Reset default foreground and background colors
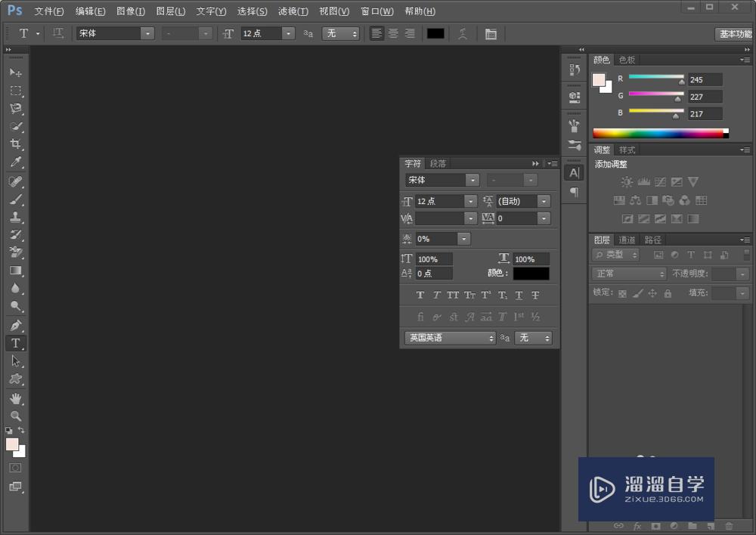Viewport: 756px width, 535px height. pos(8,431)
